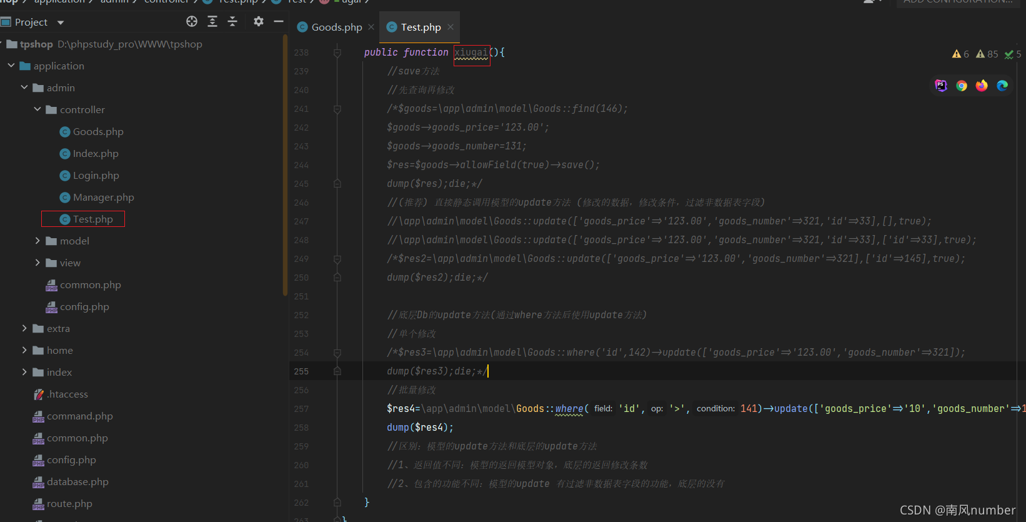Screen dimensions: 1026x522
Task: Fold the xiugai function at line 238
Action: [337, 53]
